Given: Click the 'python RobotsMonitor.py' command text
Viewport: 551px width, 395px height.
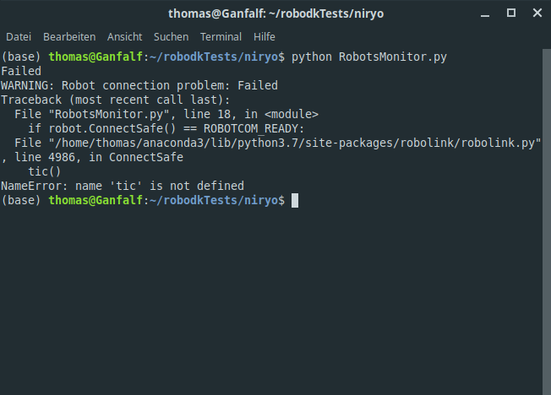Looking at the screenshot, I should [368, 57].
